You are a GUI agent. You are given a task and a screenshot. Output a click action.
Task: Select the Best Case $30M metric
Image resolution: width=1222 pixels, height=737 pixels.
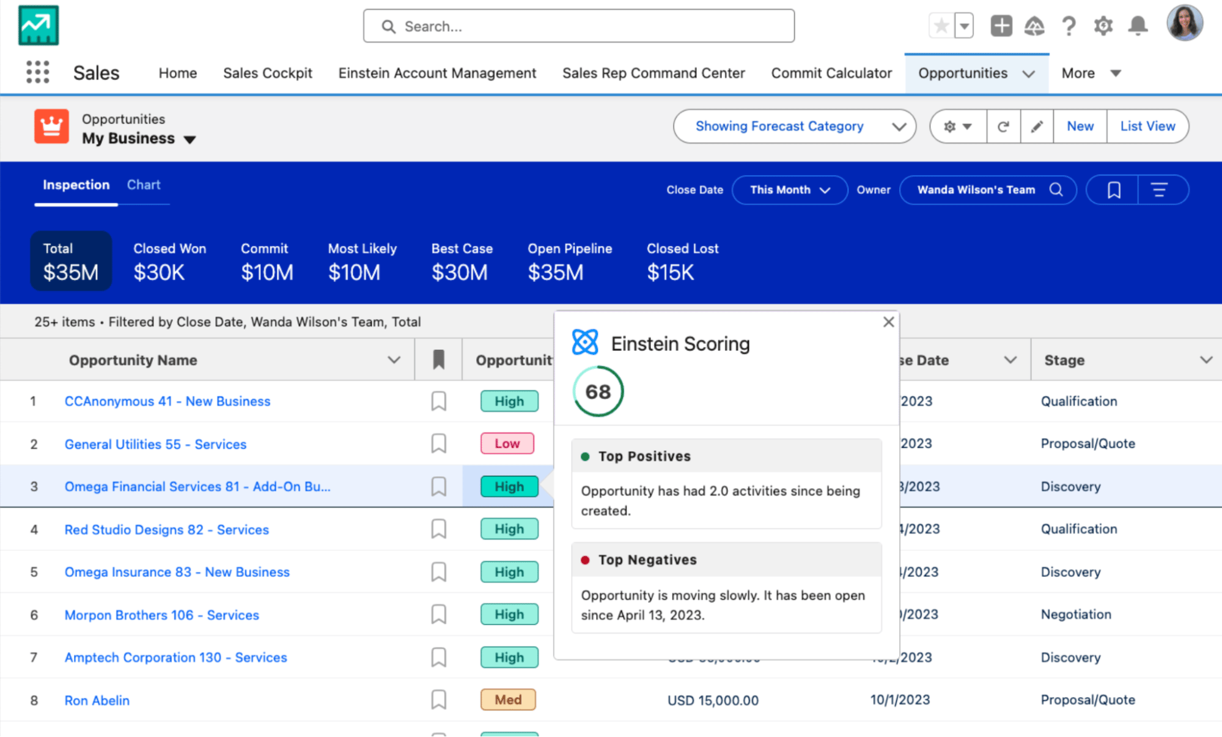tap(462, 261)
